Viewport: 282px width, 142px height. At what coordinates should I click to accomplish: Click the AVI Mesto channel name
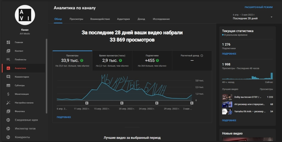(x=25, y=33)
